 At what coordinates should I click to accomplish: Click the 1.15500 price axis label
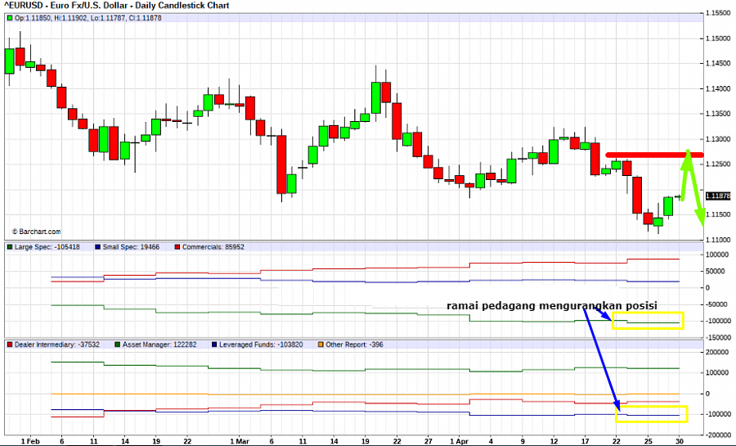[x=719, y=13]
